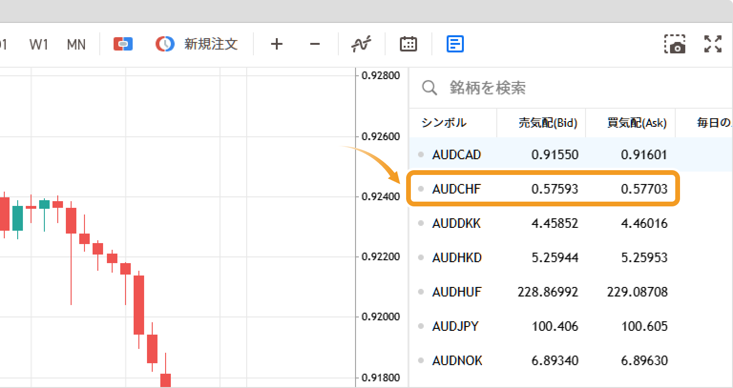Click the 0.92600 price axis label
This screenshot has width=733, height=388.
(381, 136)
